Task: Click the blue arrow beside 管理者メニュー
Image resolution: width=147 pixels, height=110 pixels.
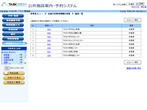Action: (x=26, y=44)
